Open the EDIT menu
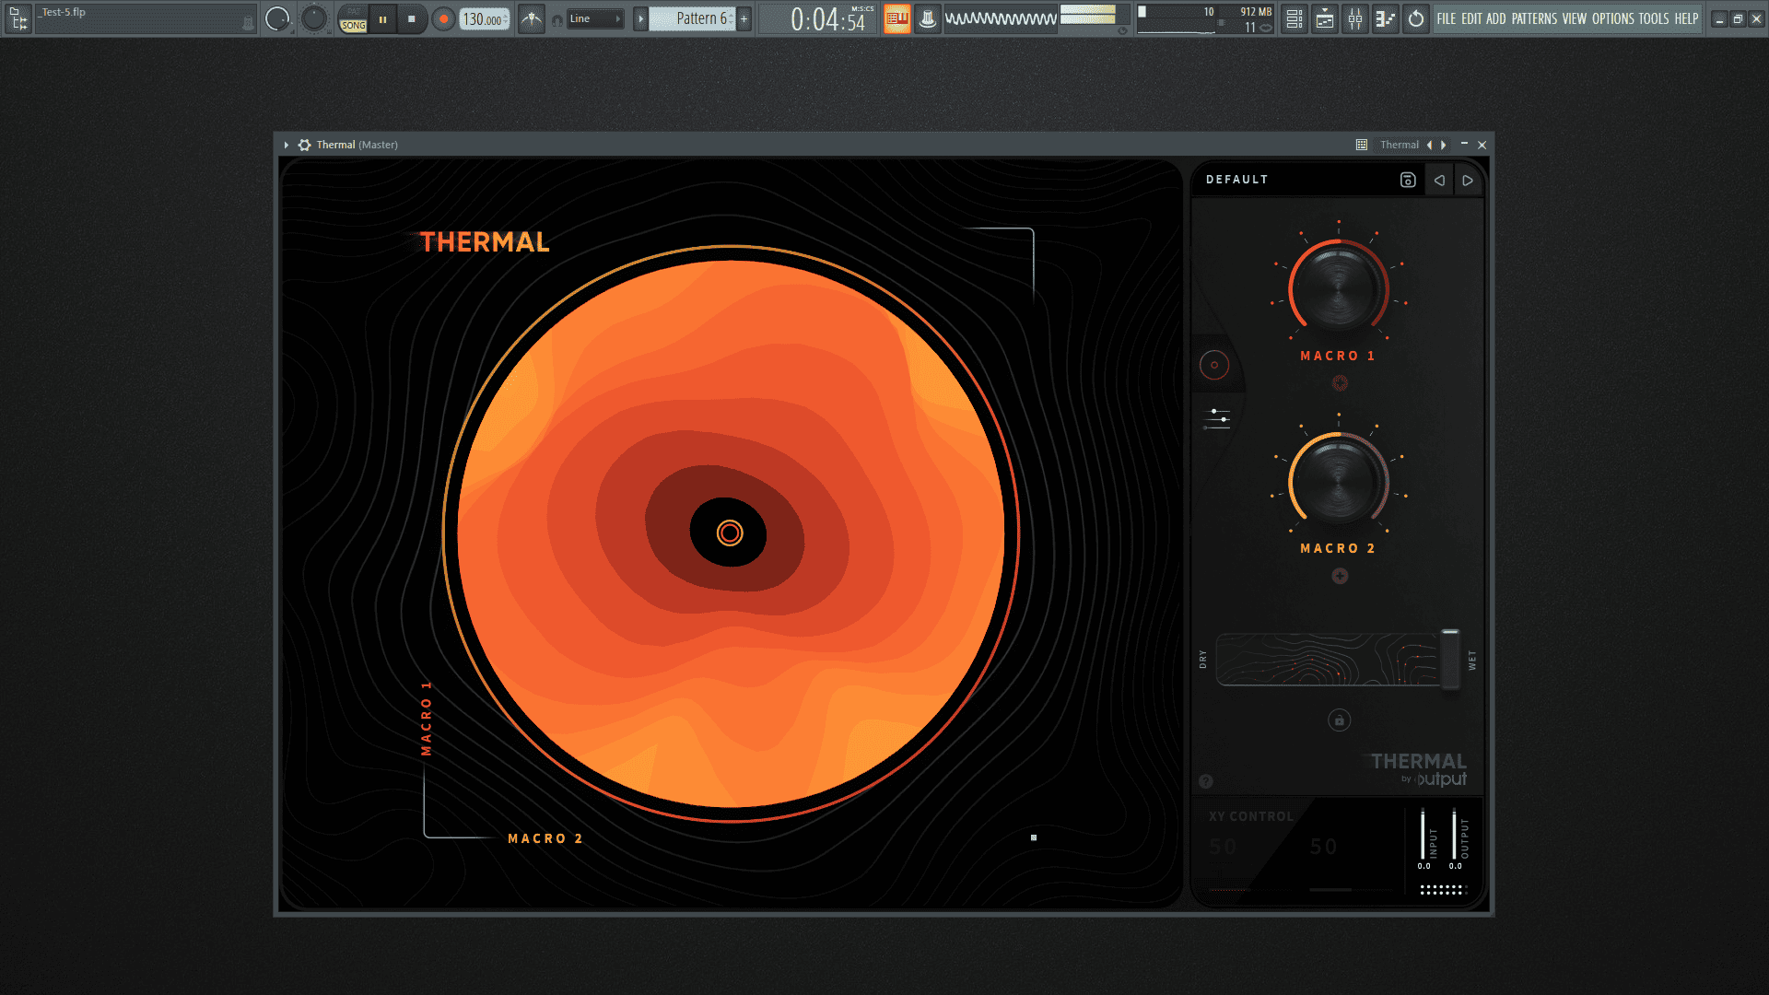The height and width of the screenshot is (995, 1769). coord(1471,18)
